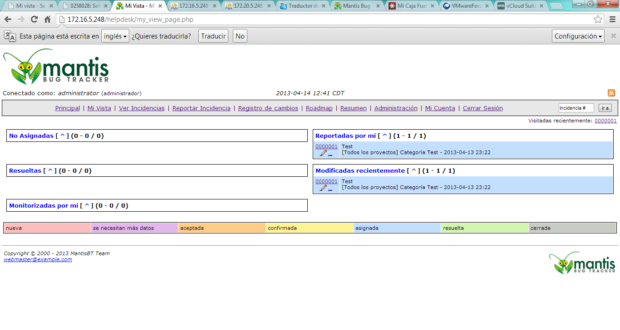Switch to the Mi Caja Fuerte tab

(x=411, y=6)
